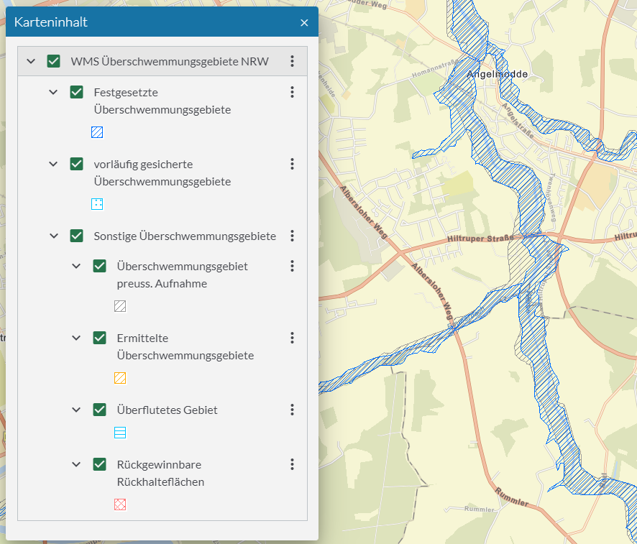Select the Rückgewinnbare Rückhalteflächen layer name
Viewport: 637px width, 544px height.
tap(160, 473)
